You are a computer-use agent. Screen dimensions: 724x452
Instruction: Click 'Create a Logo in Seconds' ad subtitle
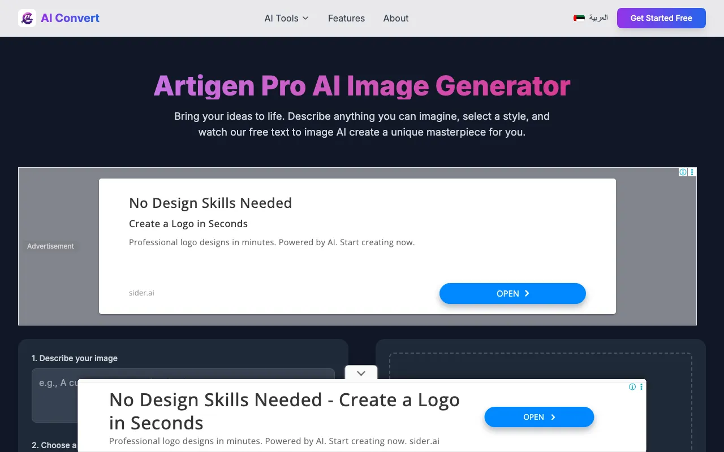188,224
